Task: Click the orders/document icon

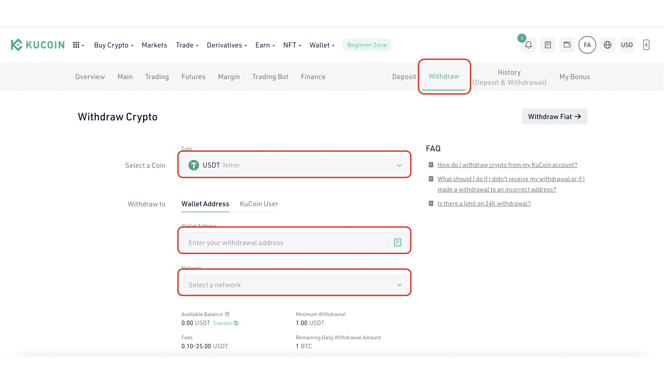Action: [548, 44]
